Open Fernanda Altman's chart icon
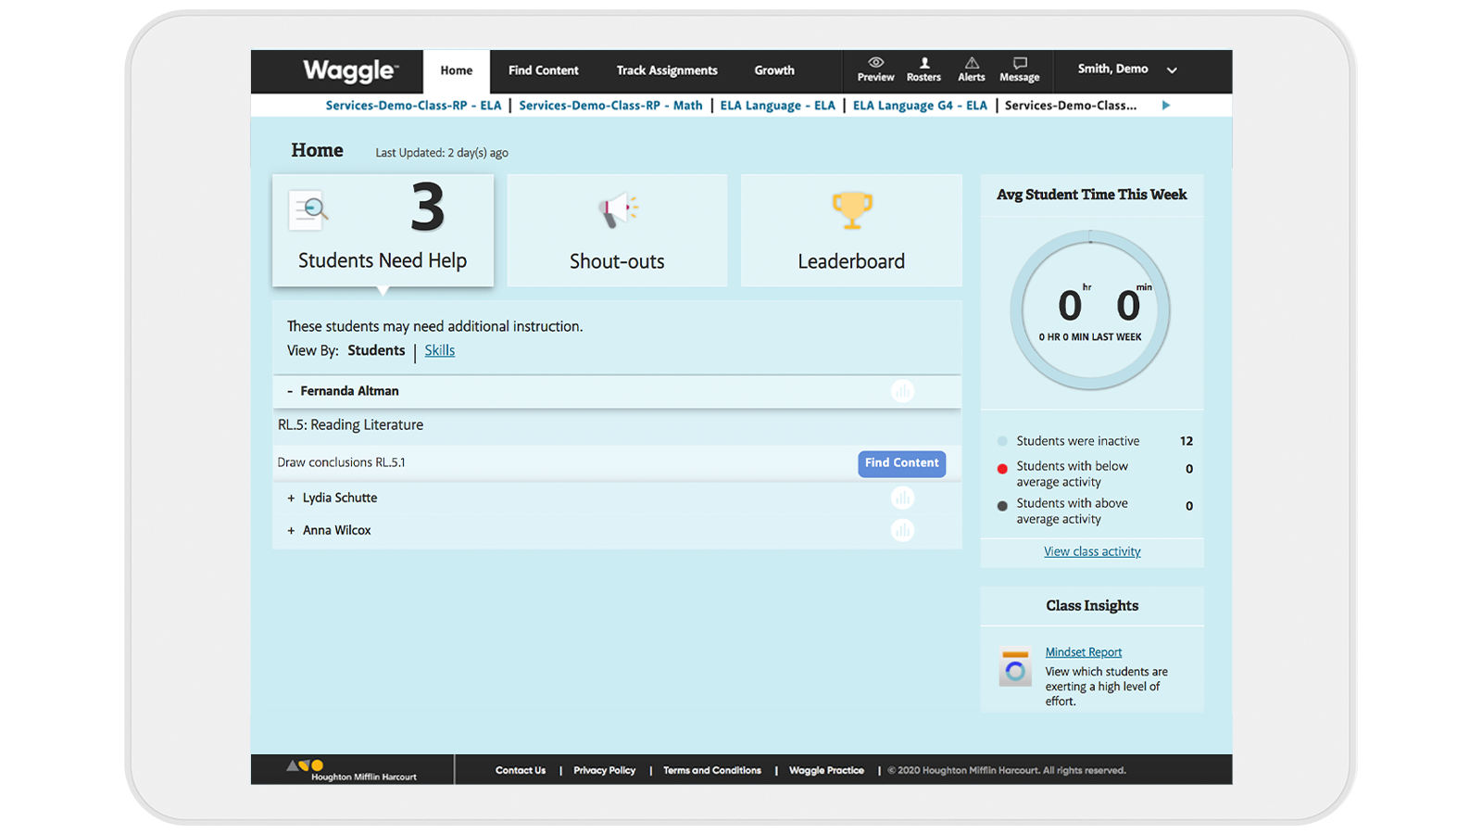The image size is (1482, 834). coord(903,391)
